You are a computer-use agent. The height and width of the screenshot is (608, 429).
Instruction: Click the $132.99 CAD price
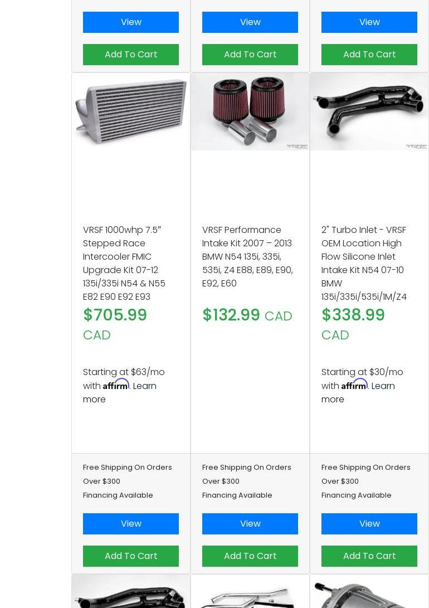[x=247, y=315]
